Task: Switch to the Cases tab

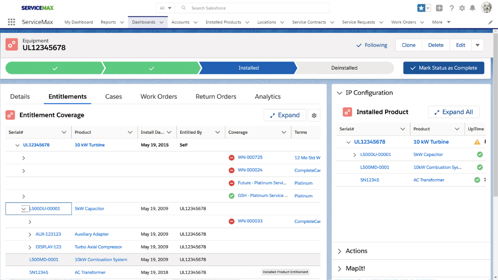Action: click(114, 97)
